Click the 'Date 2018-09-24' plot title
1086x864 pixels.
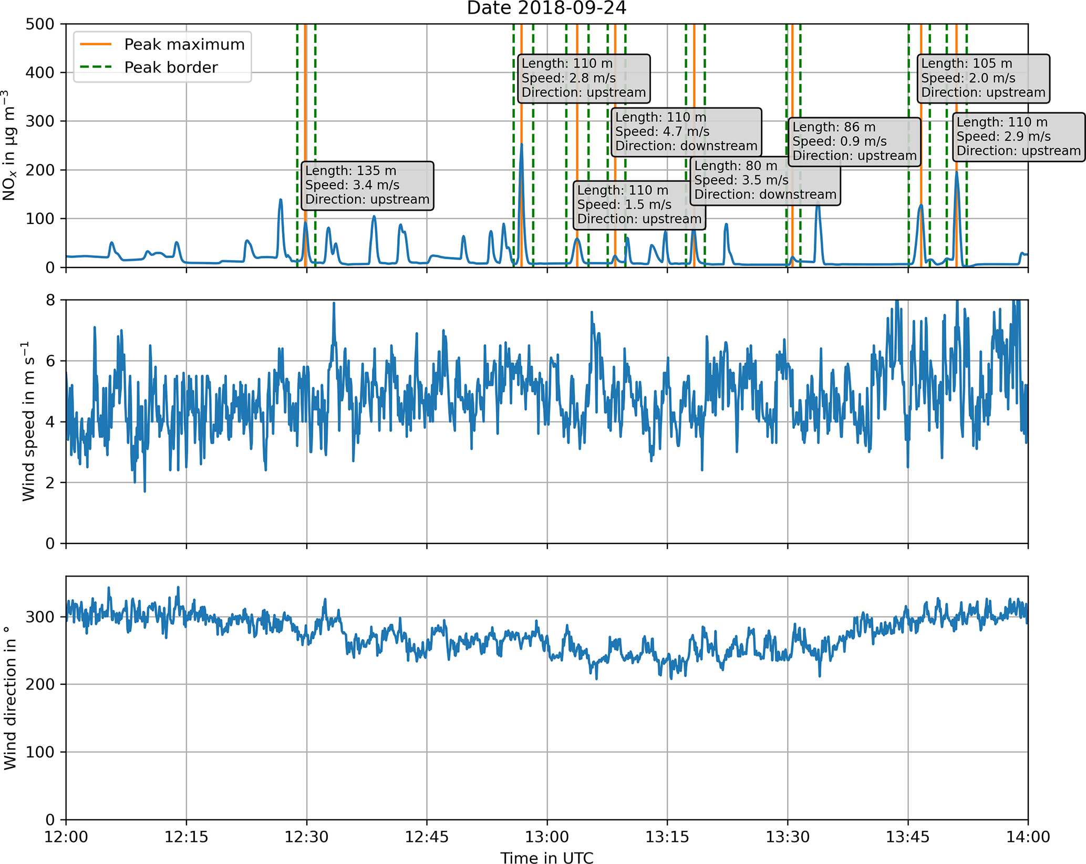pos(546,8)
